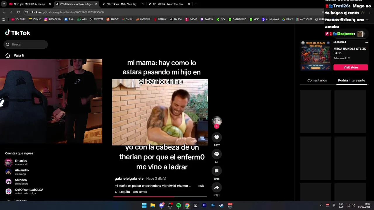Open the ad's three-dot options menu
Screen dimensions: 374x210
click(x=366, y=42)
